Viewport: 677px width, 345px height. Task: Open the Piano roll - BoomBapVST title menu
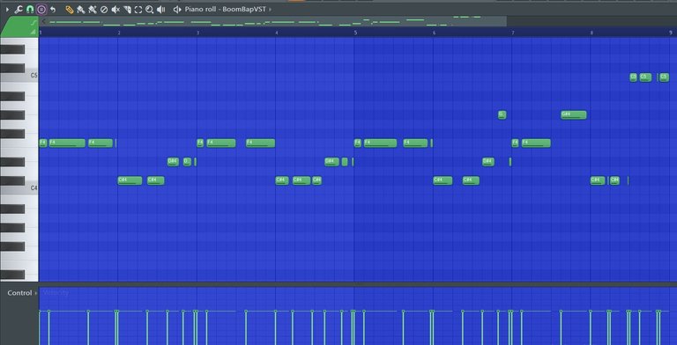click(225, 10)
